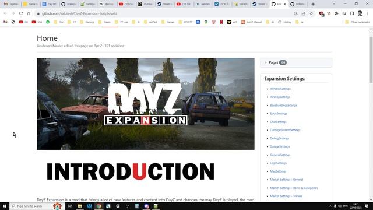Open the Other bookmarks folder

click(357, 22)
